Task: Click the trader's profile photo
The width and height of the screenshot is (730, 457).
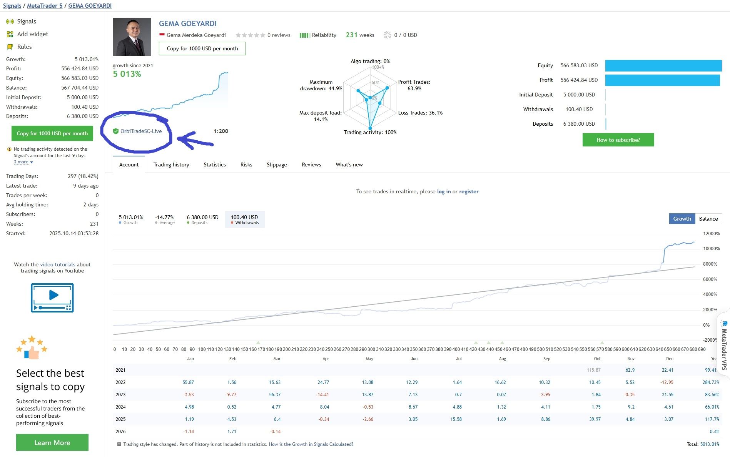Action: (132, 37)
